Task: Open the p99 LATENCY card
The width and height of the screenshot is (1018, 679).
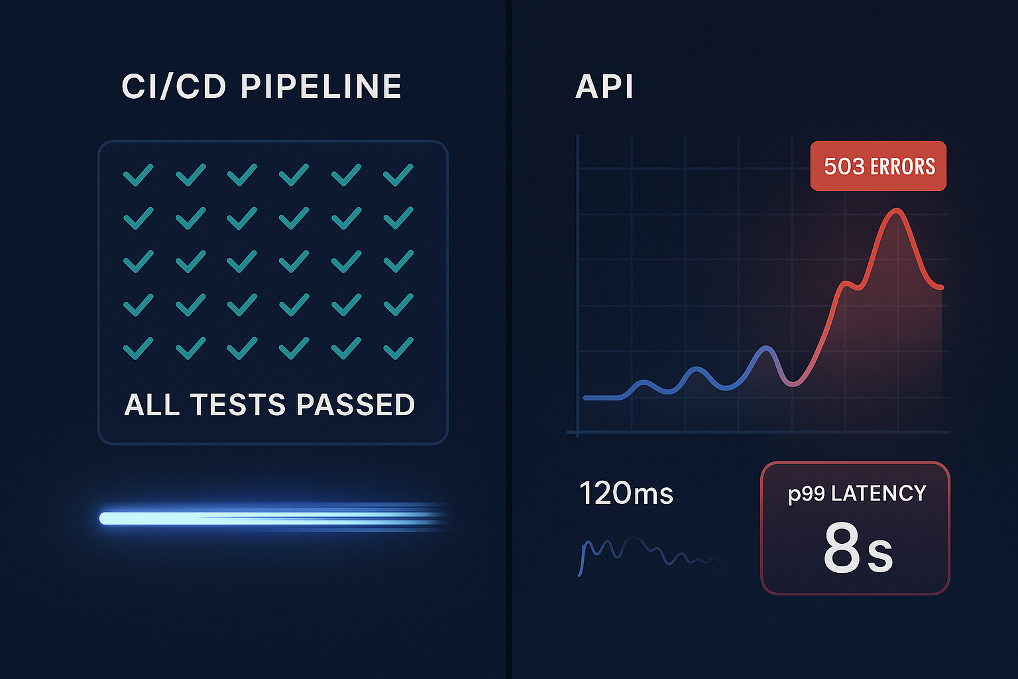Action: coord(855,528)
